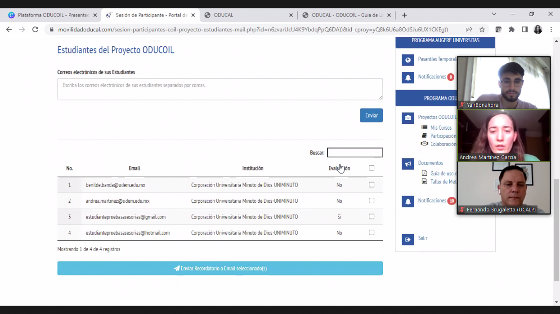Click the Documentos megaphone icon
The width and height of the screenshot is (560, 314).
pyautogui.click(x=408, y=164)
